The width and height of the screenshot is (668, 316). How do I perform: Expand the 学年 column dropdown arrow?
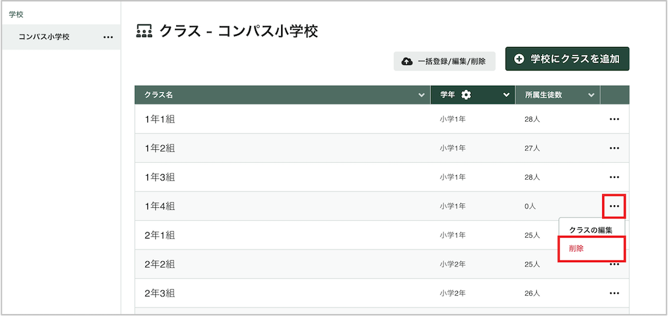point(506,95)
